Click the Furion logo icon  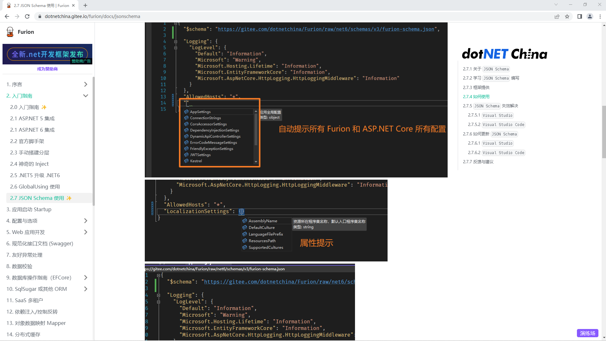click(x=10, y=32)
